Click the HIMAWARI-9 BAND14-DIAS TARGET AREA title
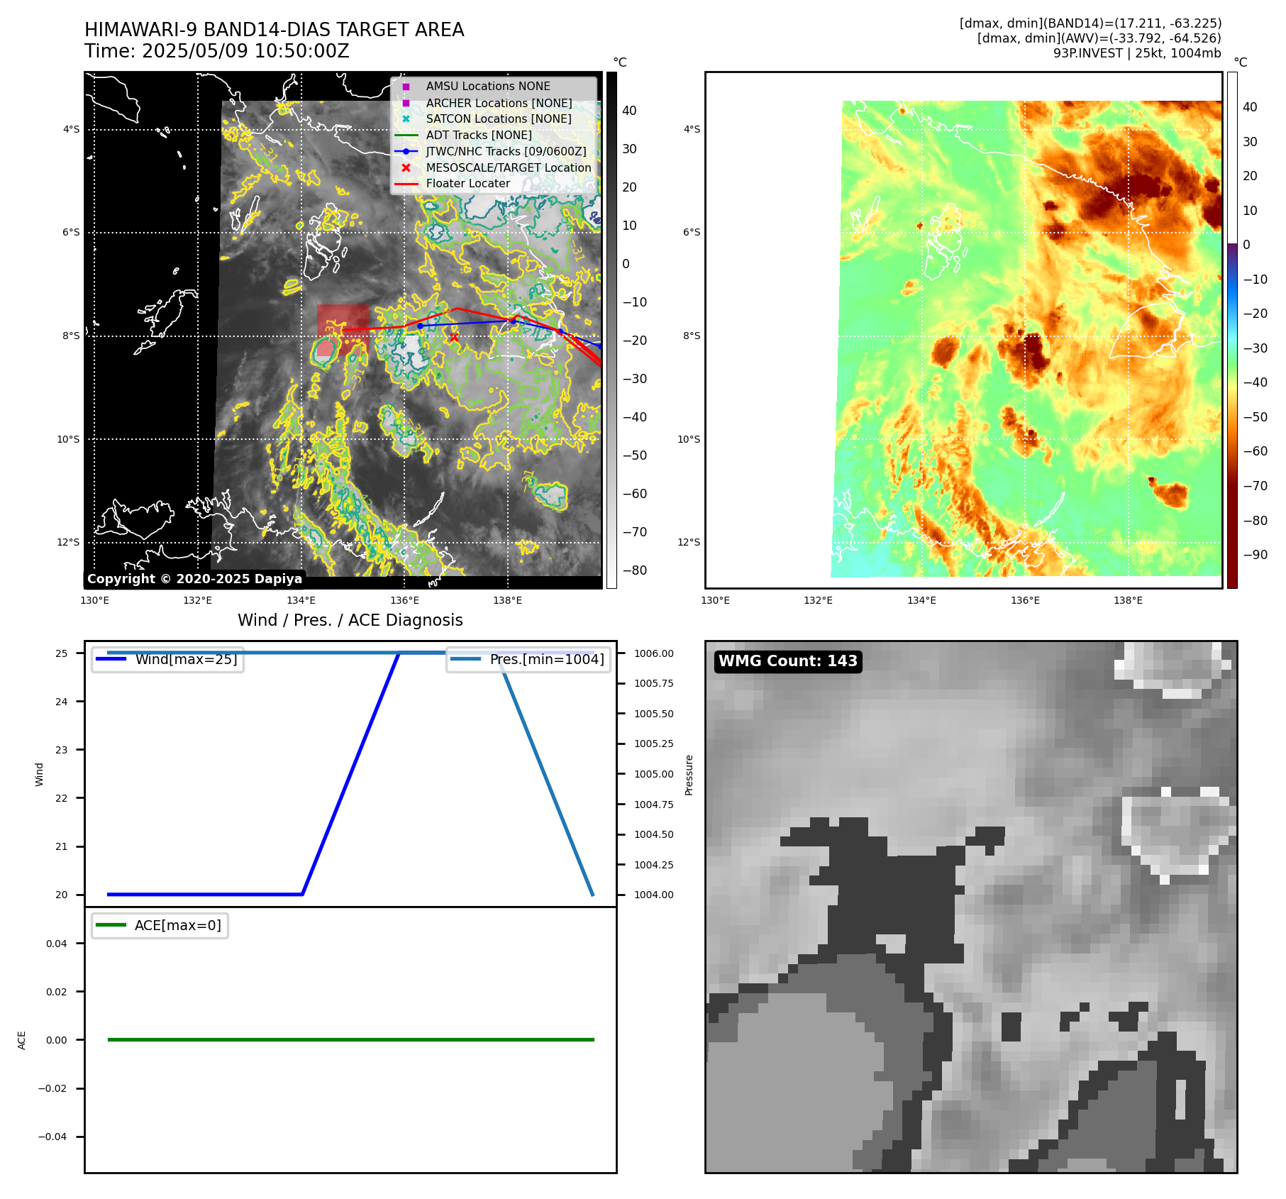Image resolution: width=1286 pixels, height=1199 pixels. pos(274,30)
